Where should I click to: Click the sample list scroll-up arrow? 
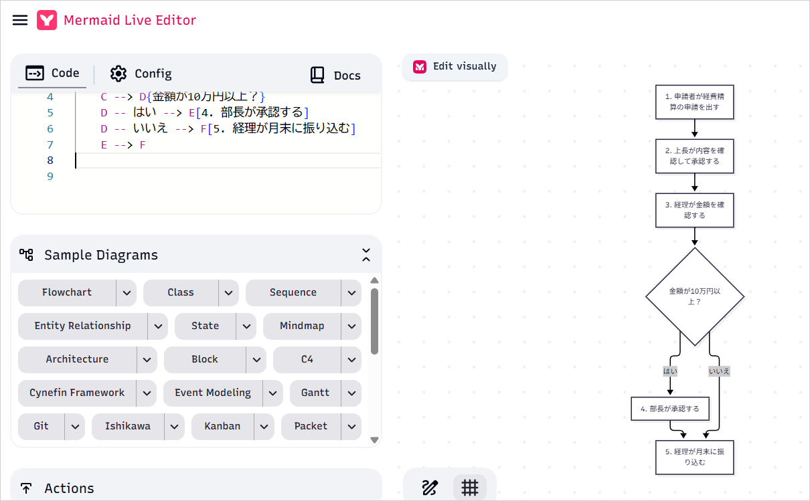[x=375, y=280]
